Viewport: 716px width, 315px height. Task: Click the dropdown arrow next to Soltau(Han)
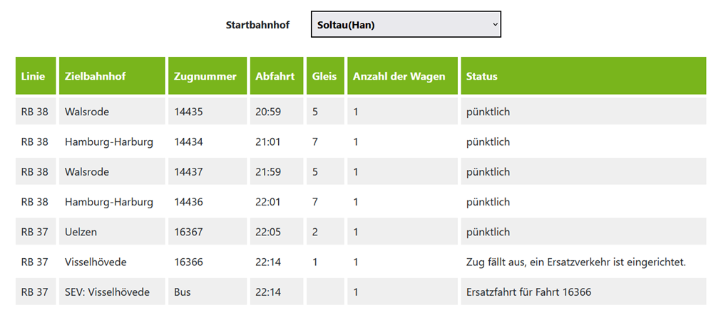click(x=494, y=25)
